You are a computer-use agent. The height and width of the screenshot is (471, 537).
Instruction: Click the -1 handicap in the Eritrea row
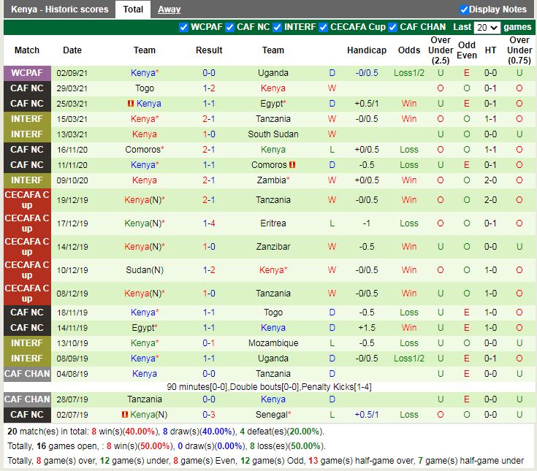pos(367,223)
